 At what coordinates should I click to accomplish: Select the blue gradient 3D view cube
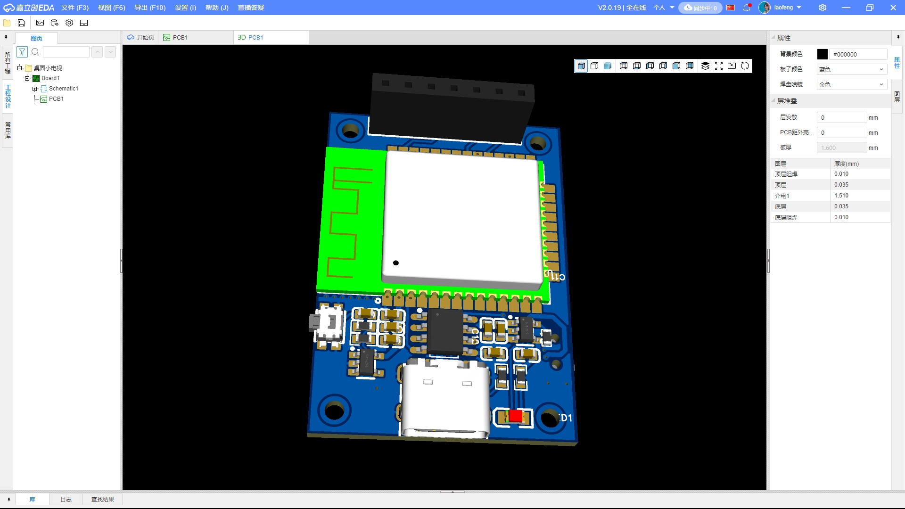coord(608,66)
